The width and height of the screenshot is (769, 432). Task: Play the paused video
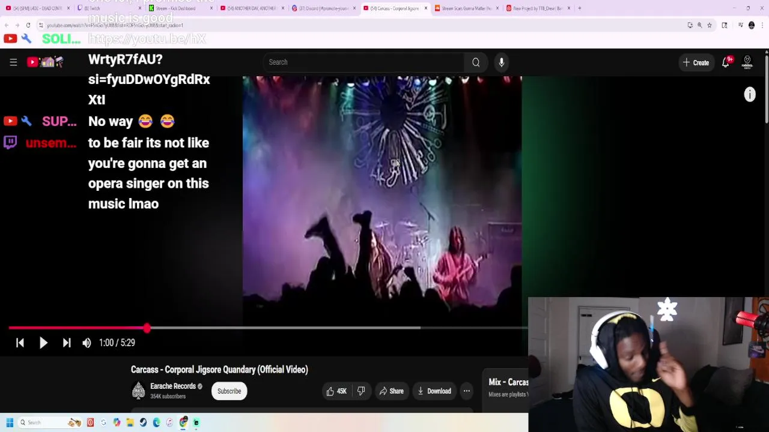[43, 343]
